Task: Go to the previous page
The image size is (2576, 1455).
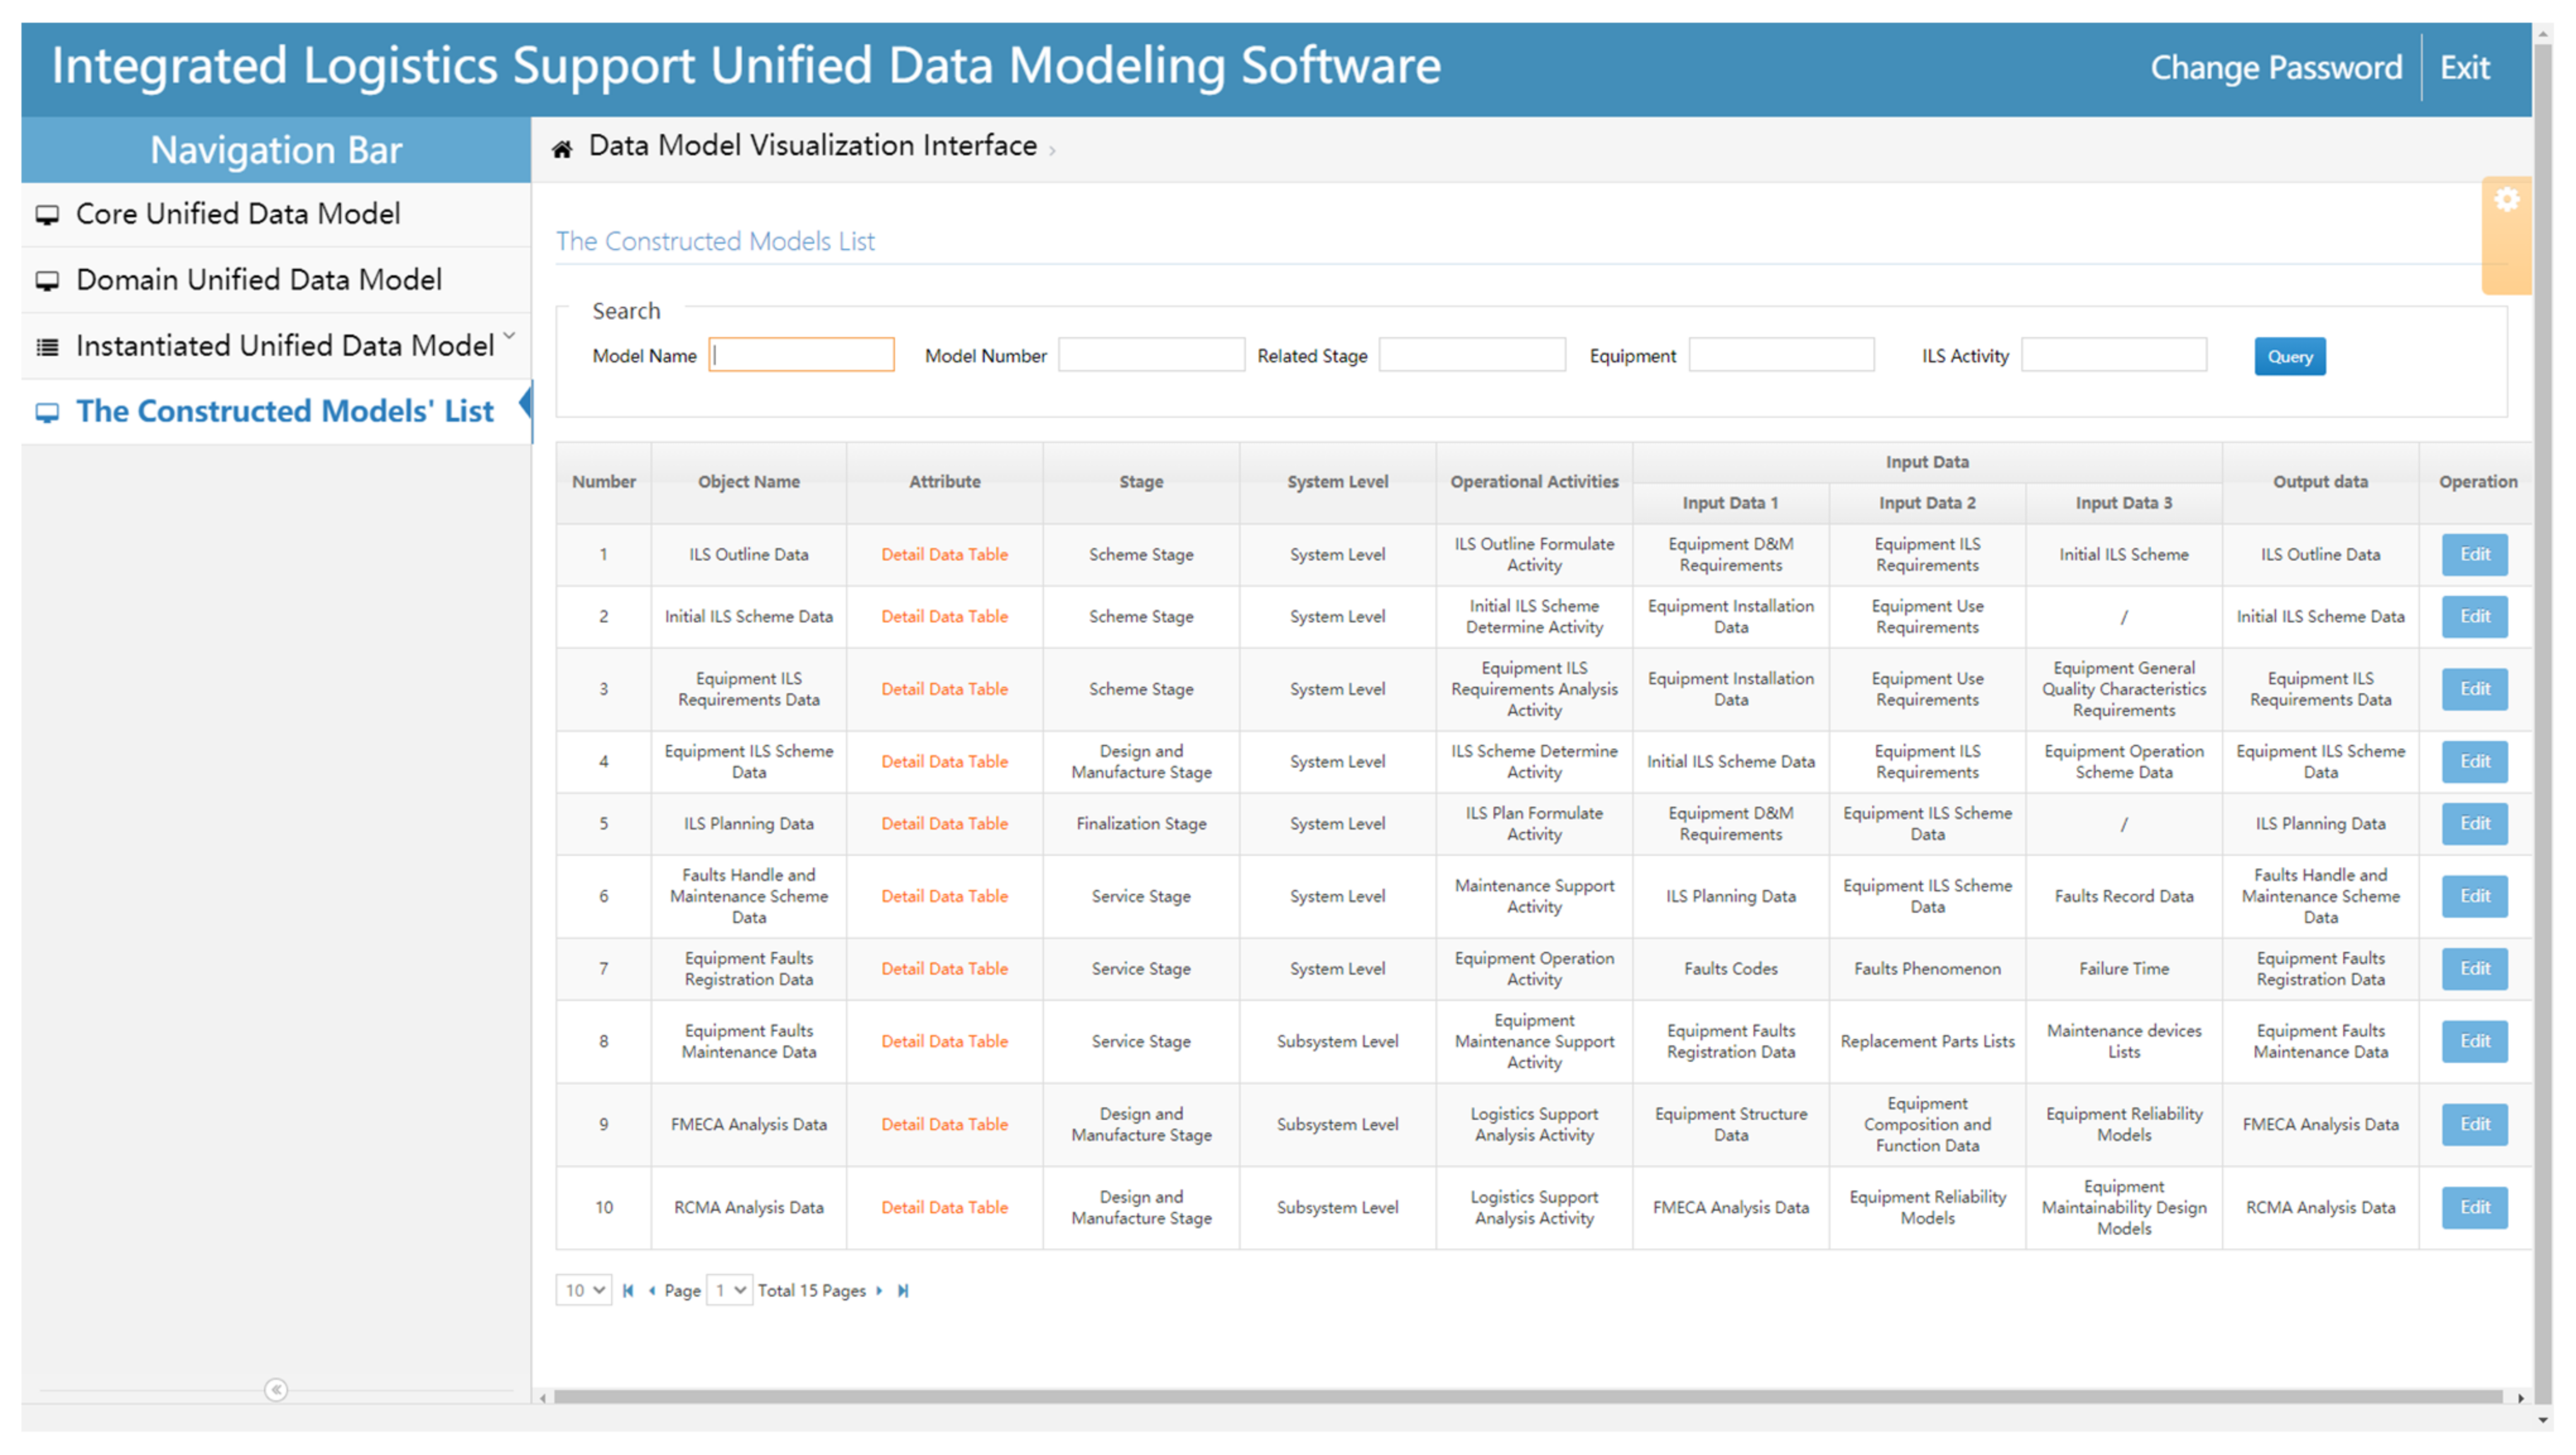Action: click(x=652, y=1290)
